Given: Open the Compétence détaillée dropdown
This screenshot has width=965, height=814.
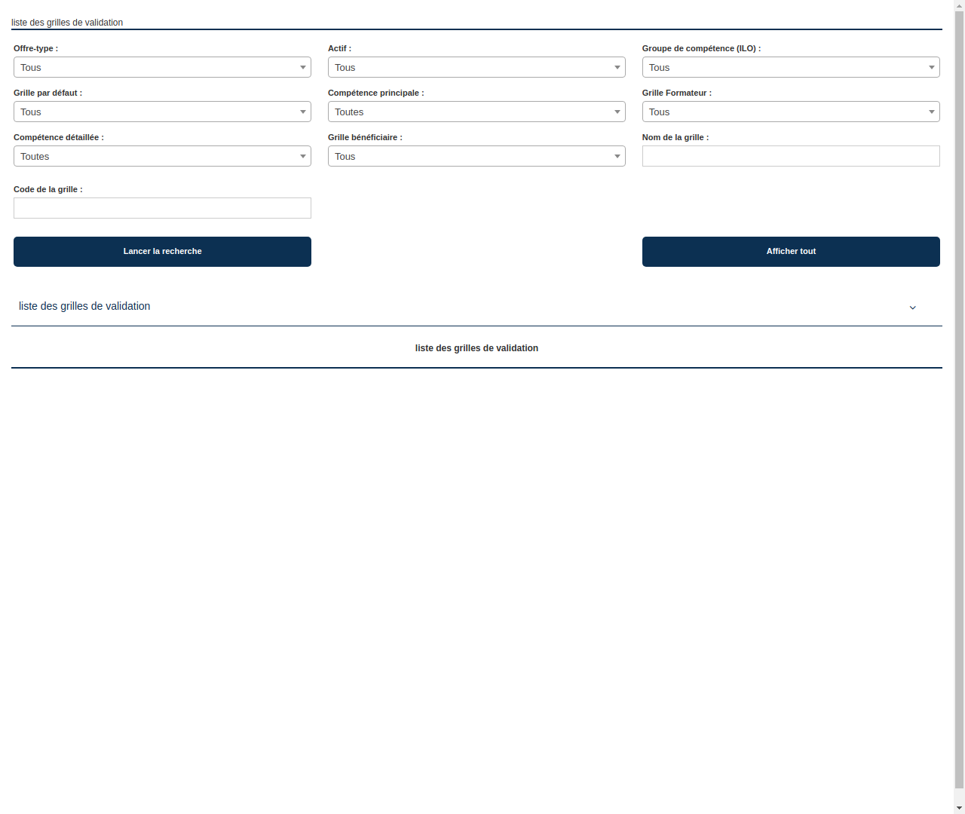Looking at the screenshot, I should coord(162,156).
